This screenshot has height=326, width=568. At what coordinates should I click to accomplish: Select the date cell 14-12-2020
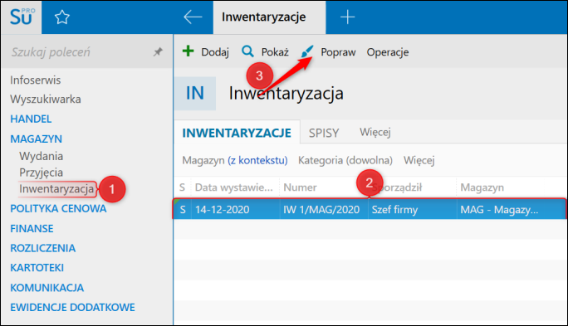click(x=235, y=210)
